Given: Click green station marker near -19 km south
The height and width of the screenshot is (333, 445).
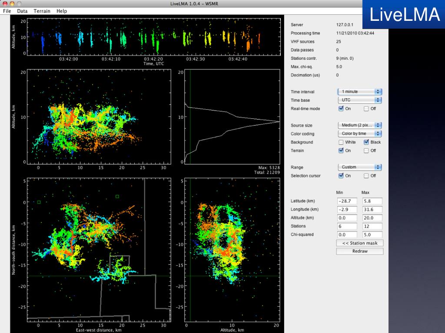Looking at the screenshot, I should (x=127, y=281).
